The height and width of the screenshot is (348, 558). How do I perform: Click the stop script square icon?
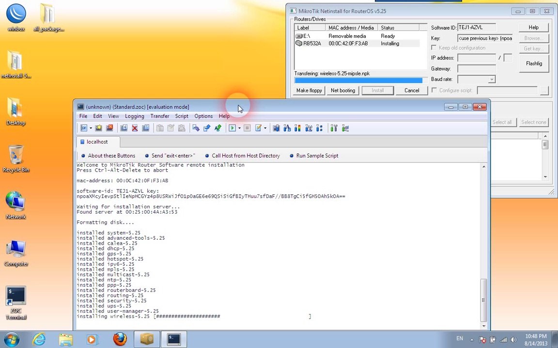(x=248, y=128)
